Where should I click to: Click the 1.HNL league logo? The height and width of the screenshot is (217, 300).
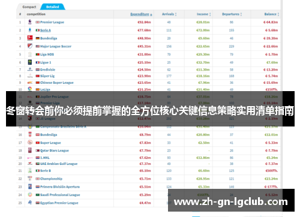coord(30,158)
